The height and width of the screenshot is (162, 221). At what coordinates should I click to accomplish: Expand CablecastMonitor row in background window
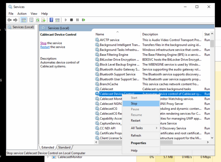pos(48,157)
